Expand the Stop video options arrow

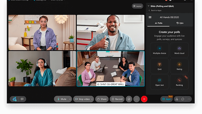(92, 99)
